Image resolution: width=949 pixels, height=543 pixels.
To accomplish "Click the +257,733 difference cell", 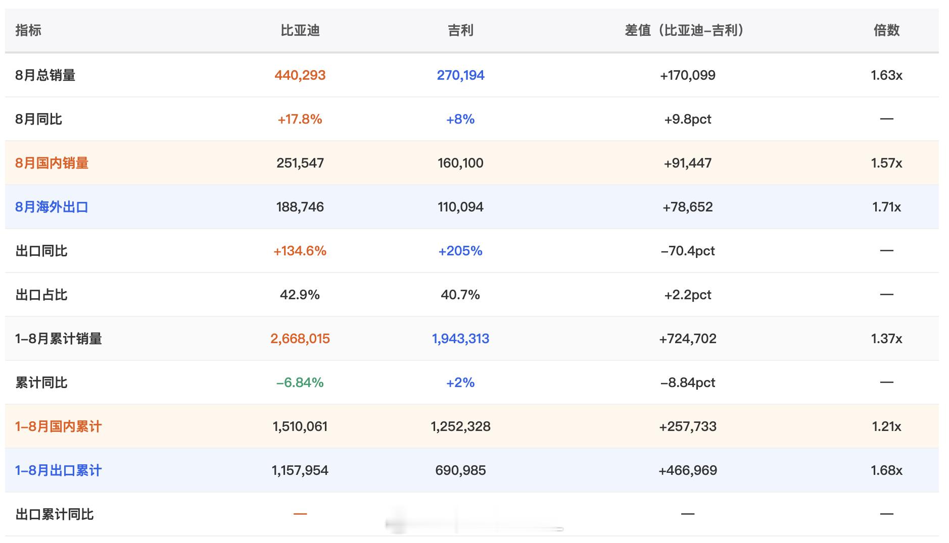I will point(687,426).
